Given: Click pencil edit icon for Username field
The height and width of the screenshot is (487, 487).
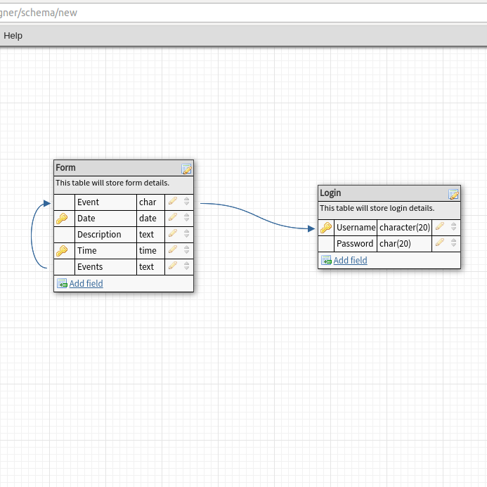Looking at the screenshot, I should pos(439,226).
